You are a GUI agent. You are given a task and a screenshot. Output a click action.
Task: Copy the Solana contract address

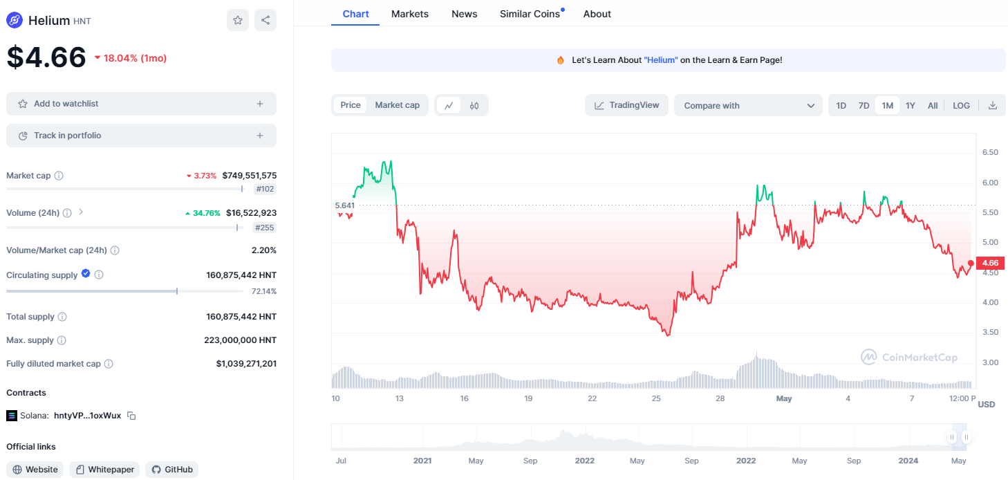coord(131,416)
